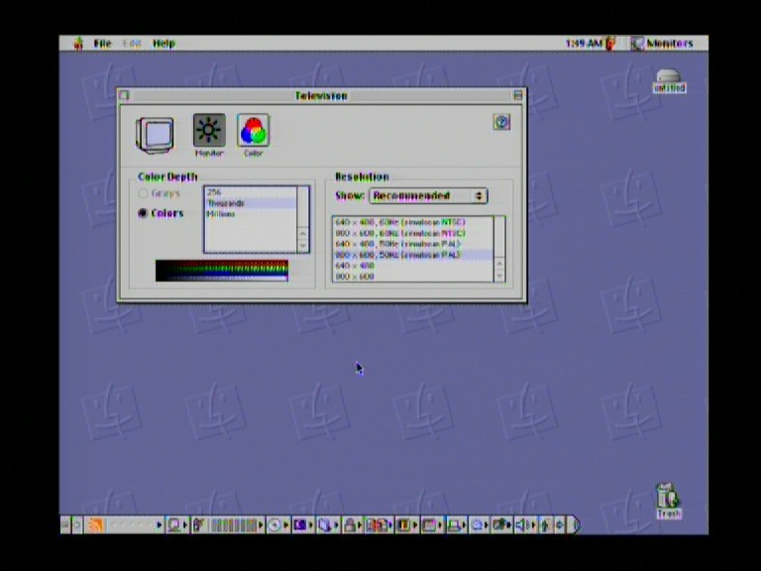Click the color depth list scroll down arrow
761x571 pixels.
303,246
